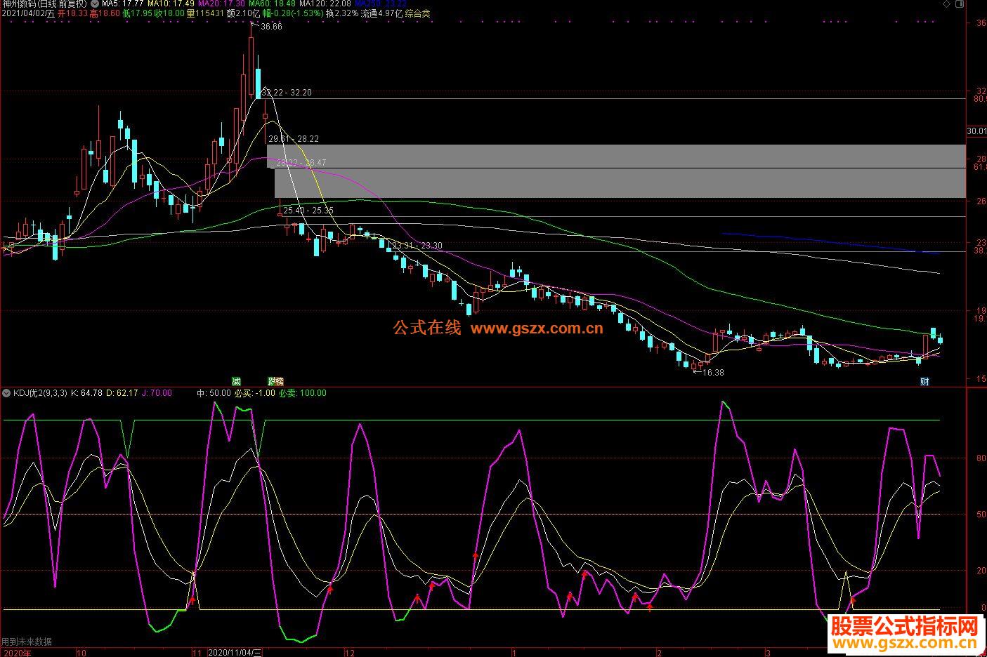Click the 换2.32% turnover value
Image resolution: width=987 pixels, height=657 pixels.
click(341, 13)
